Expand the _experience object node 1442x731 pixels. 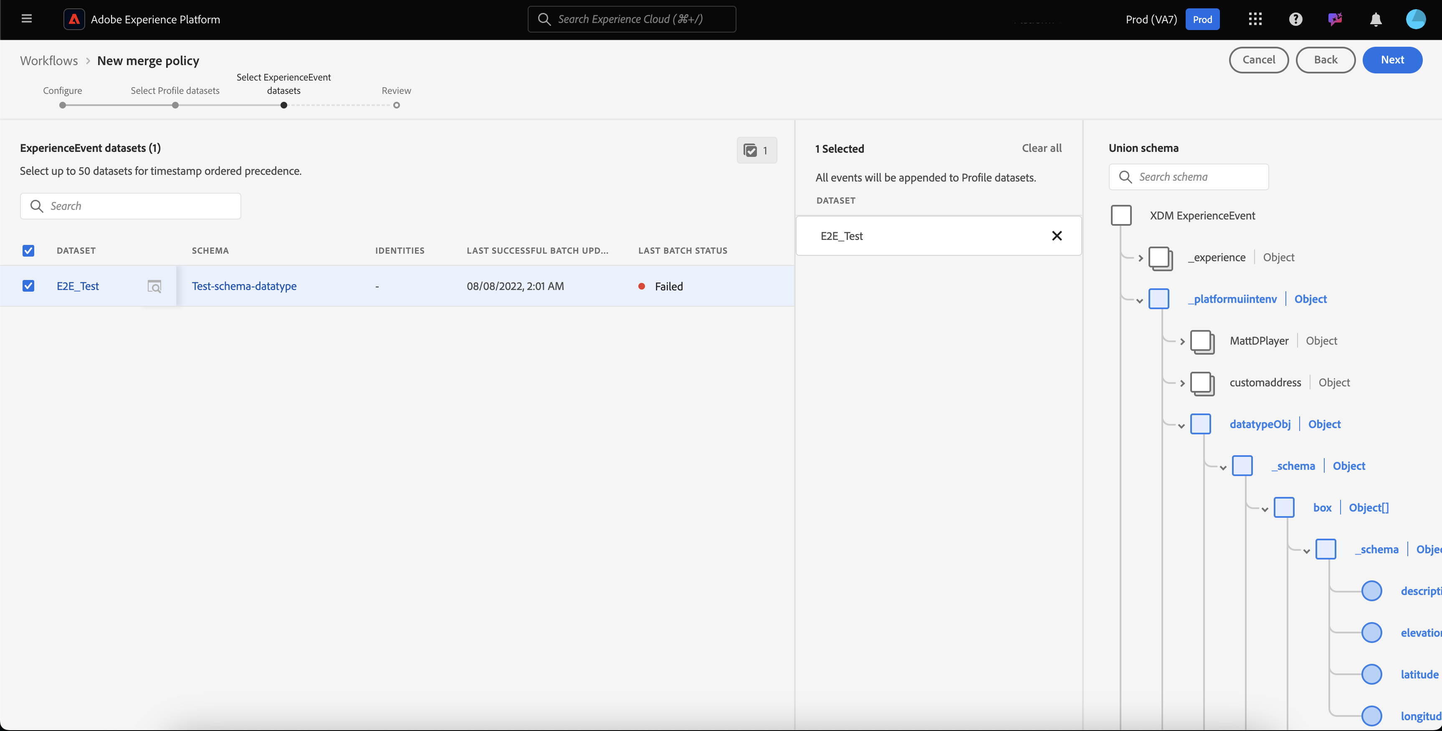(x=1140, y=258)
